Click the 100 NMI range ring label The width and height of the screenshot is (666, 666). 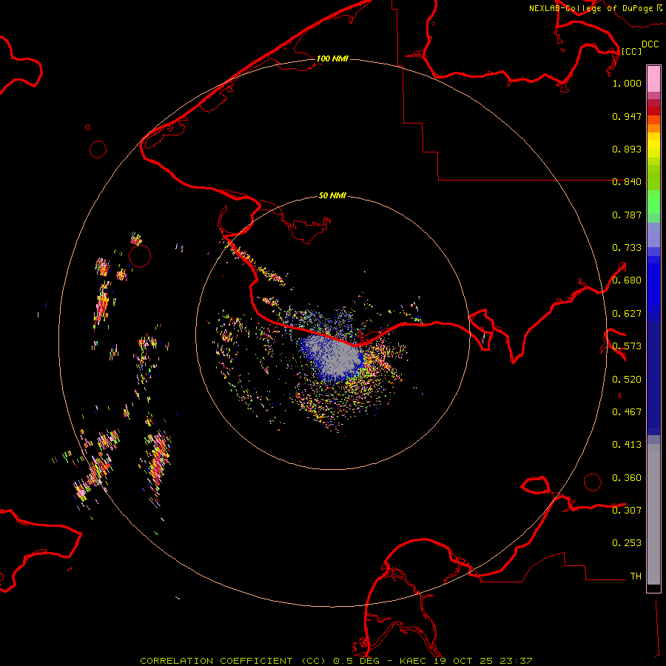[x=332, y=58]
